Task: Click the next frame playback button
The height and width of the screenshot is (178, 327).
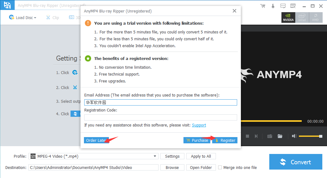Action: click(256, 136)
